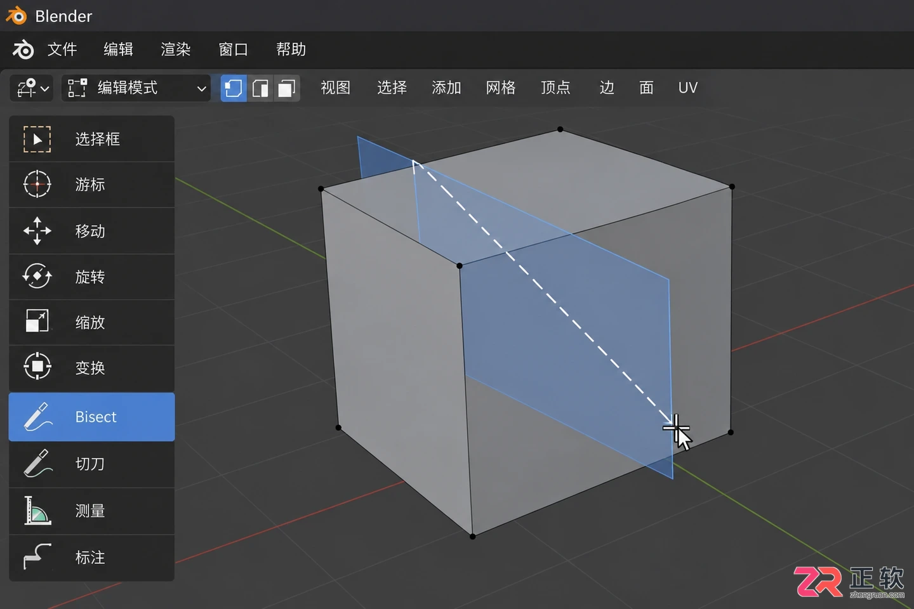The width and height of the screenshot is (914, 609).
Task: Select the 选择框 box select tool
Action: [91, 138]
